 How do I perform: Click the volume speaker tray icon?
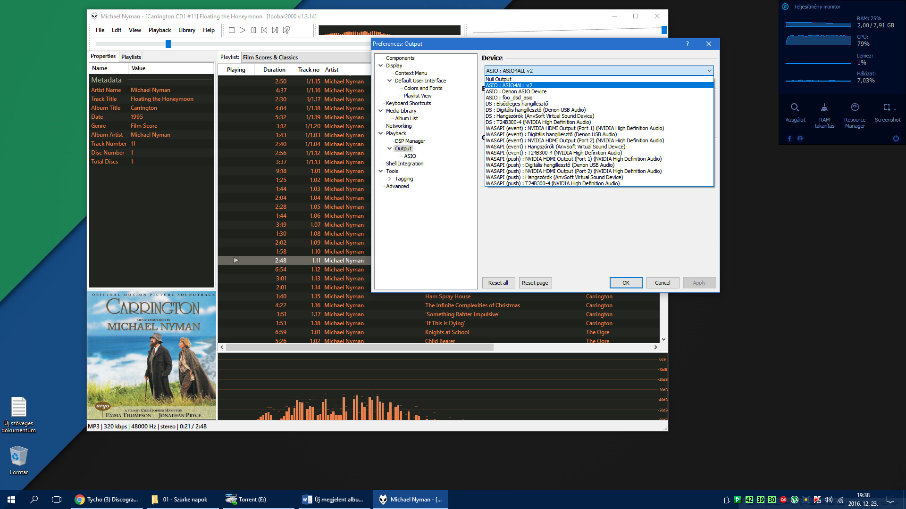tap(829, 500)
